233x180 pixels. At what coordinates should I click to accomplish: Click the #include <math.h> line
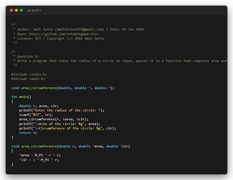[28, 79]
